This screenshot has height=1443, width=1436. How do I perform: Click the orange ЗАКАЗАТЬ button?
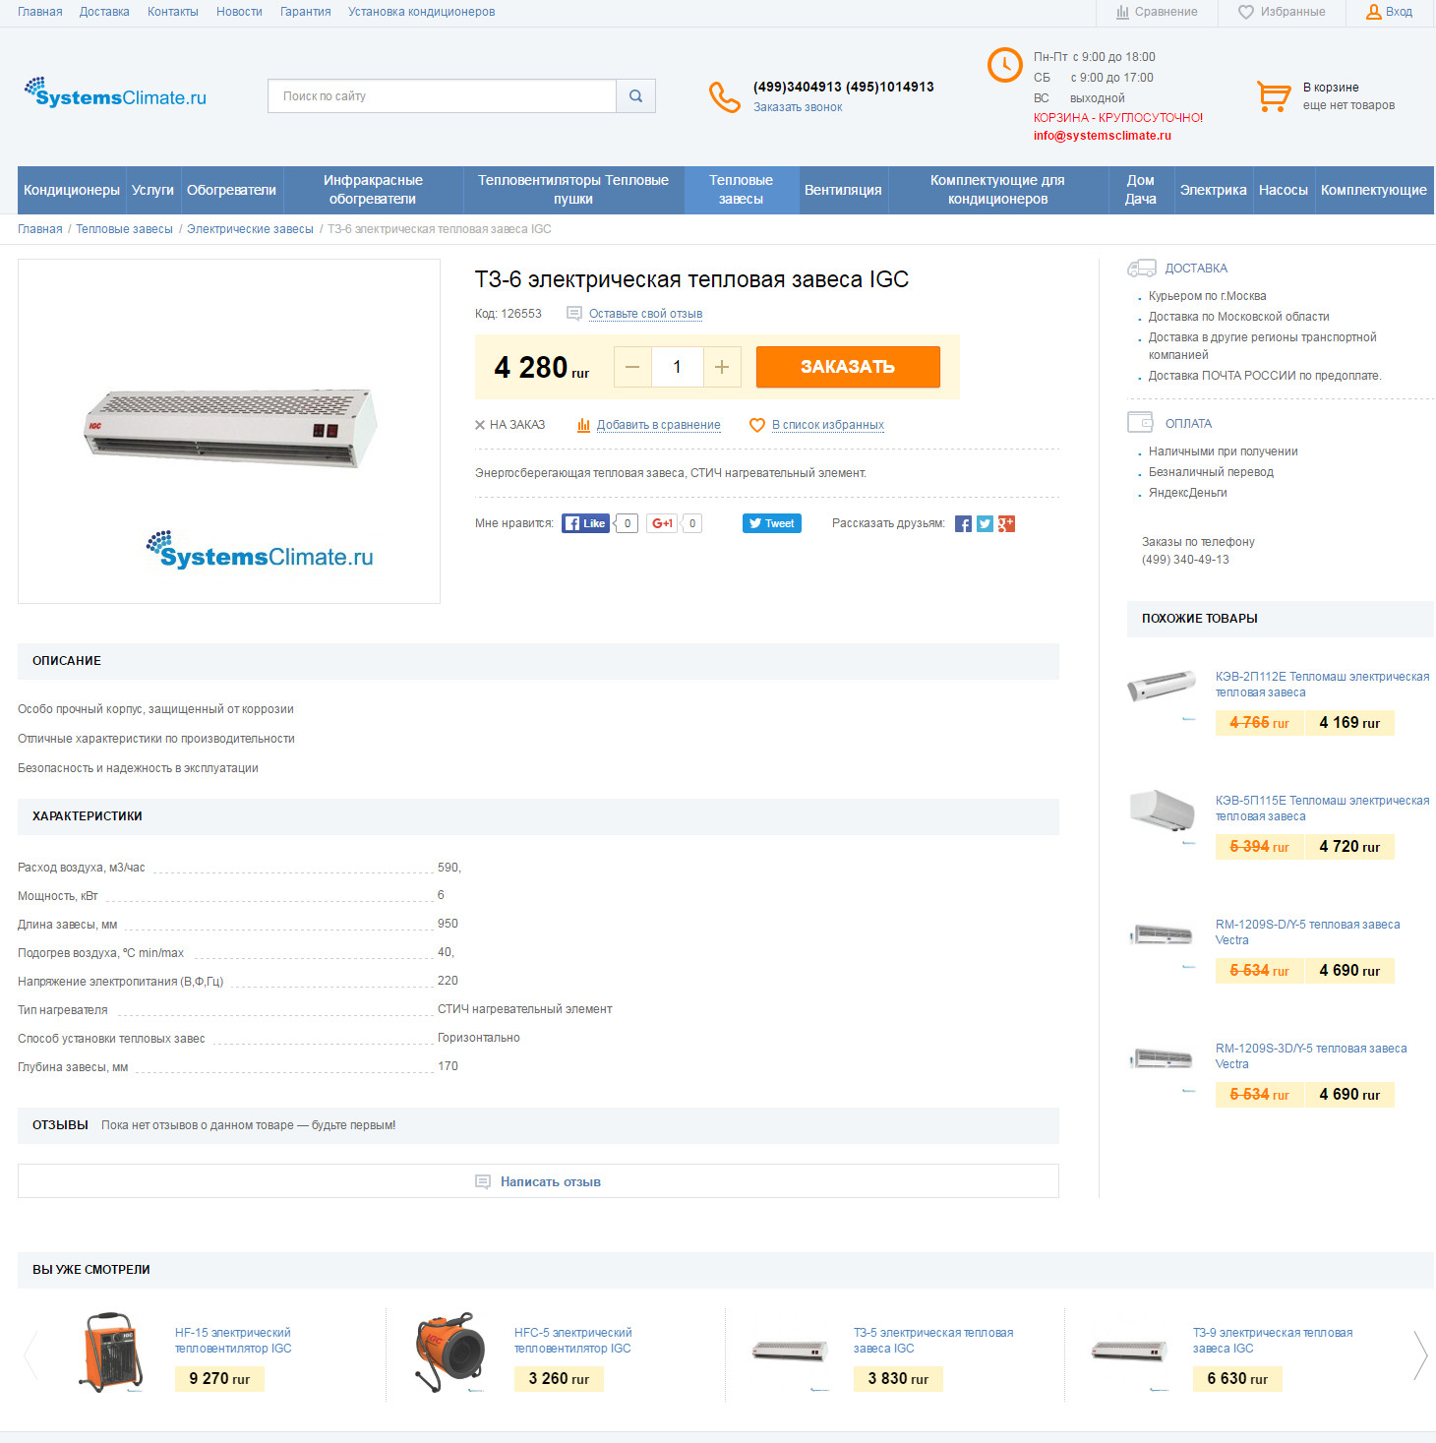click(x=848, y=367)
